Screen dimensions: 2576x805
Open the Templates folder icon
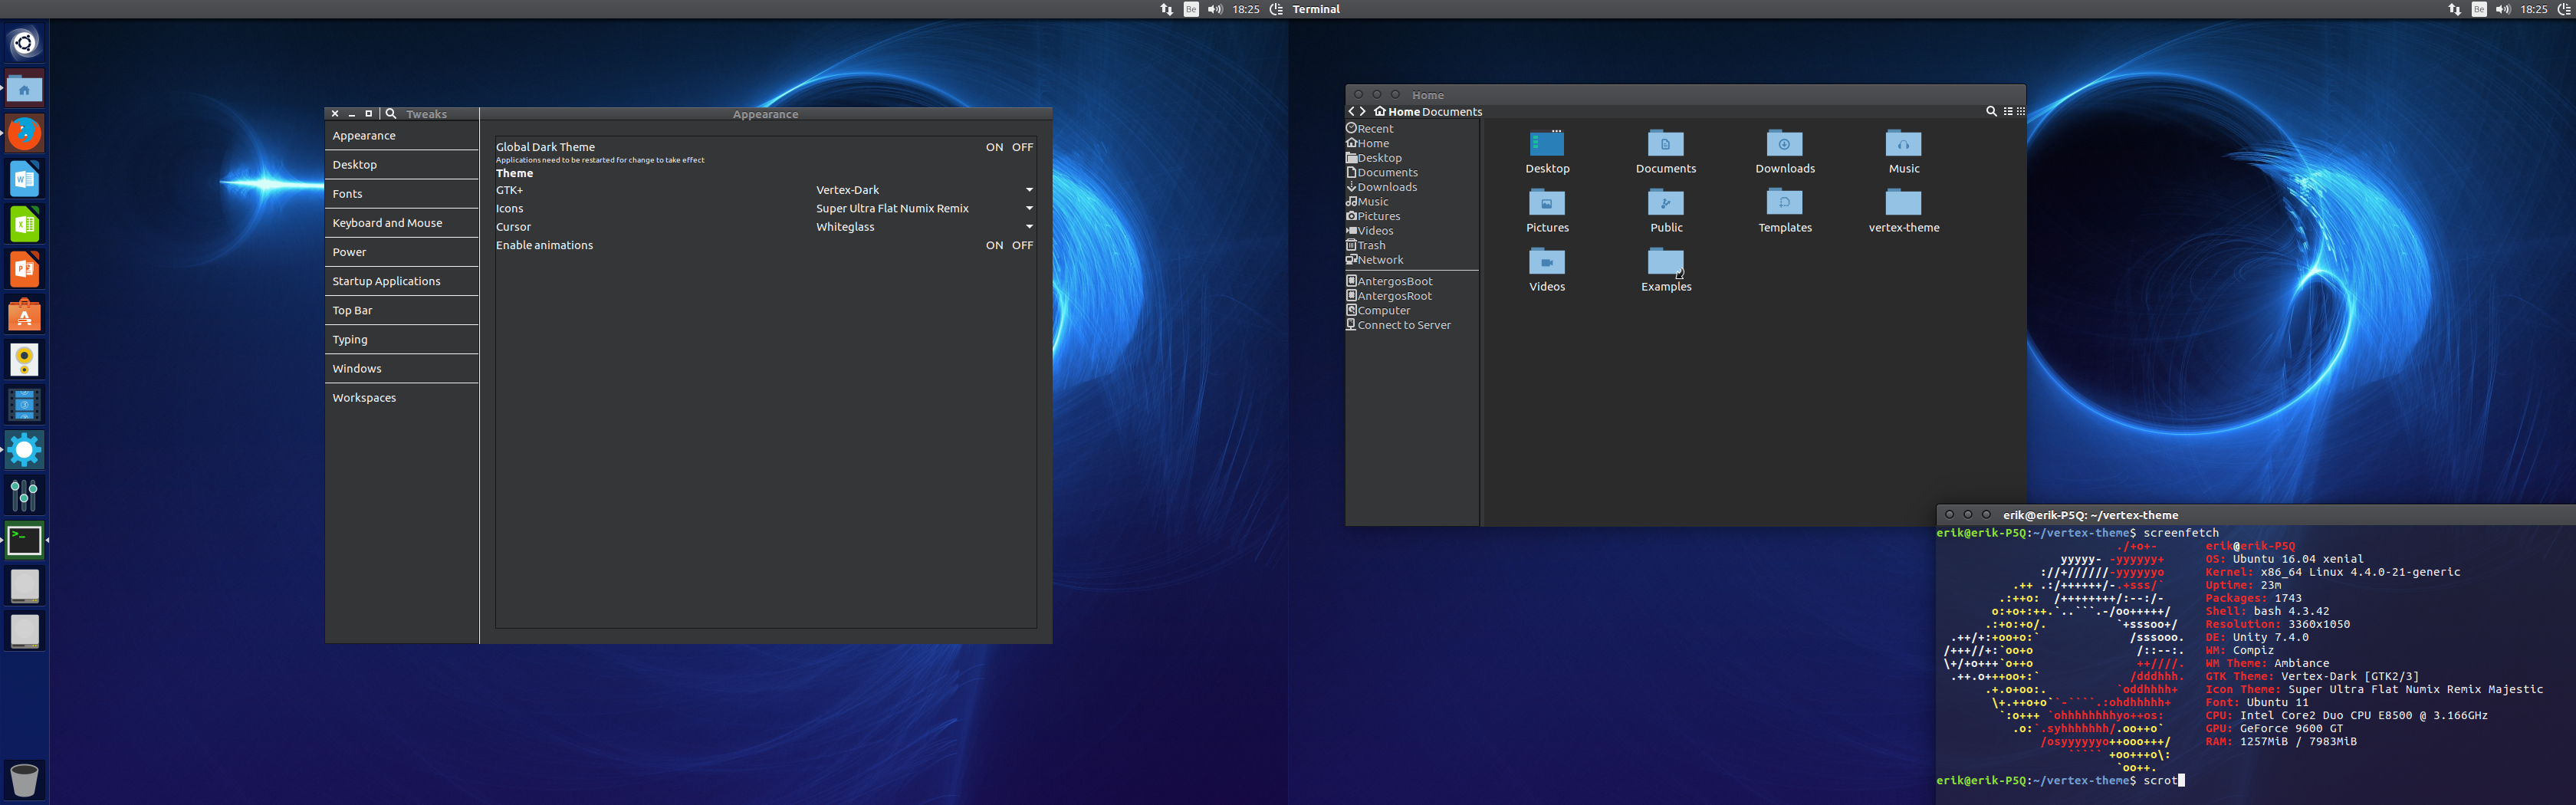tap(1784, 203)
